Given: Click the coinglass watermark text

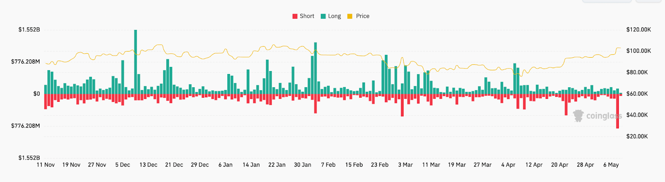Looking at the screenshot, I should [x=603, y=116].
